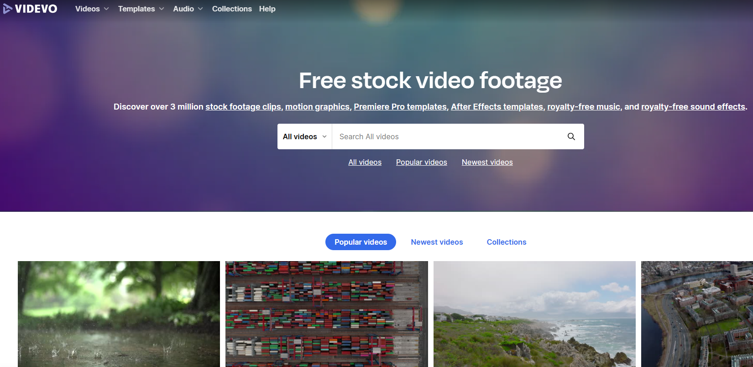Visit the royalty-free music link
Screen dimensions: 753x367
point(584,107)
